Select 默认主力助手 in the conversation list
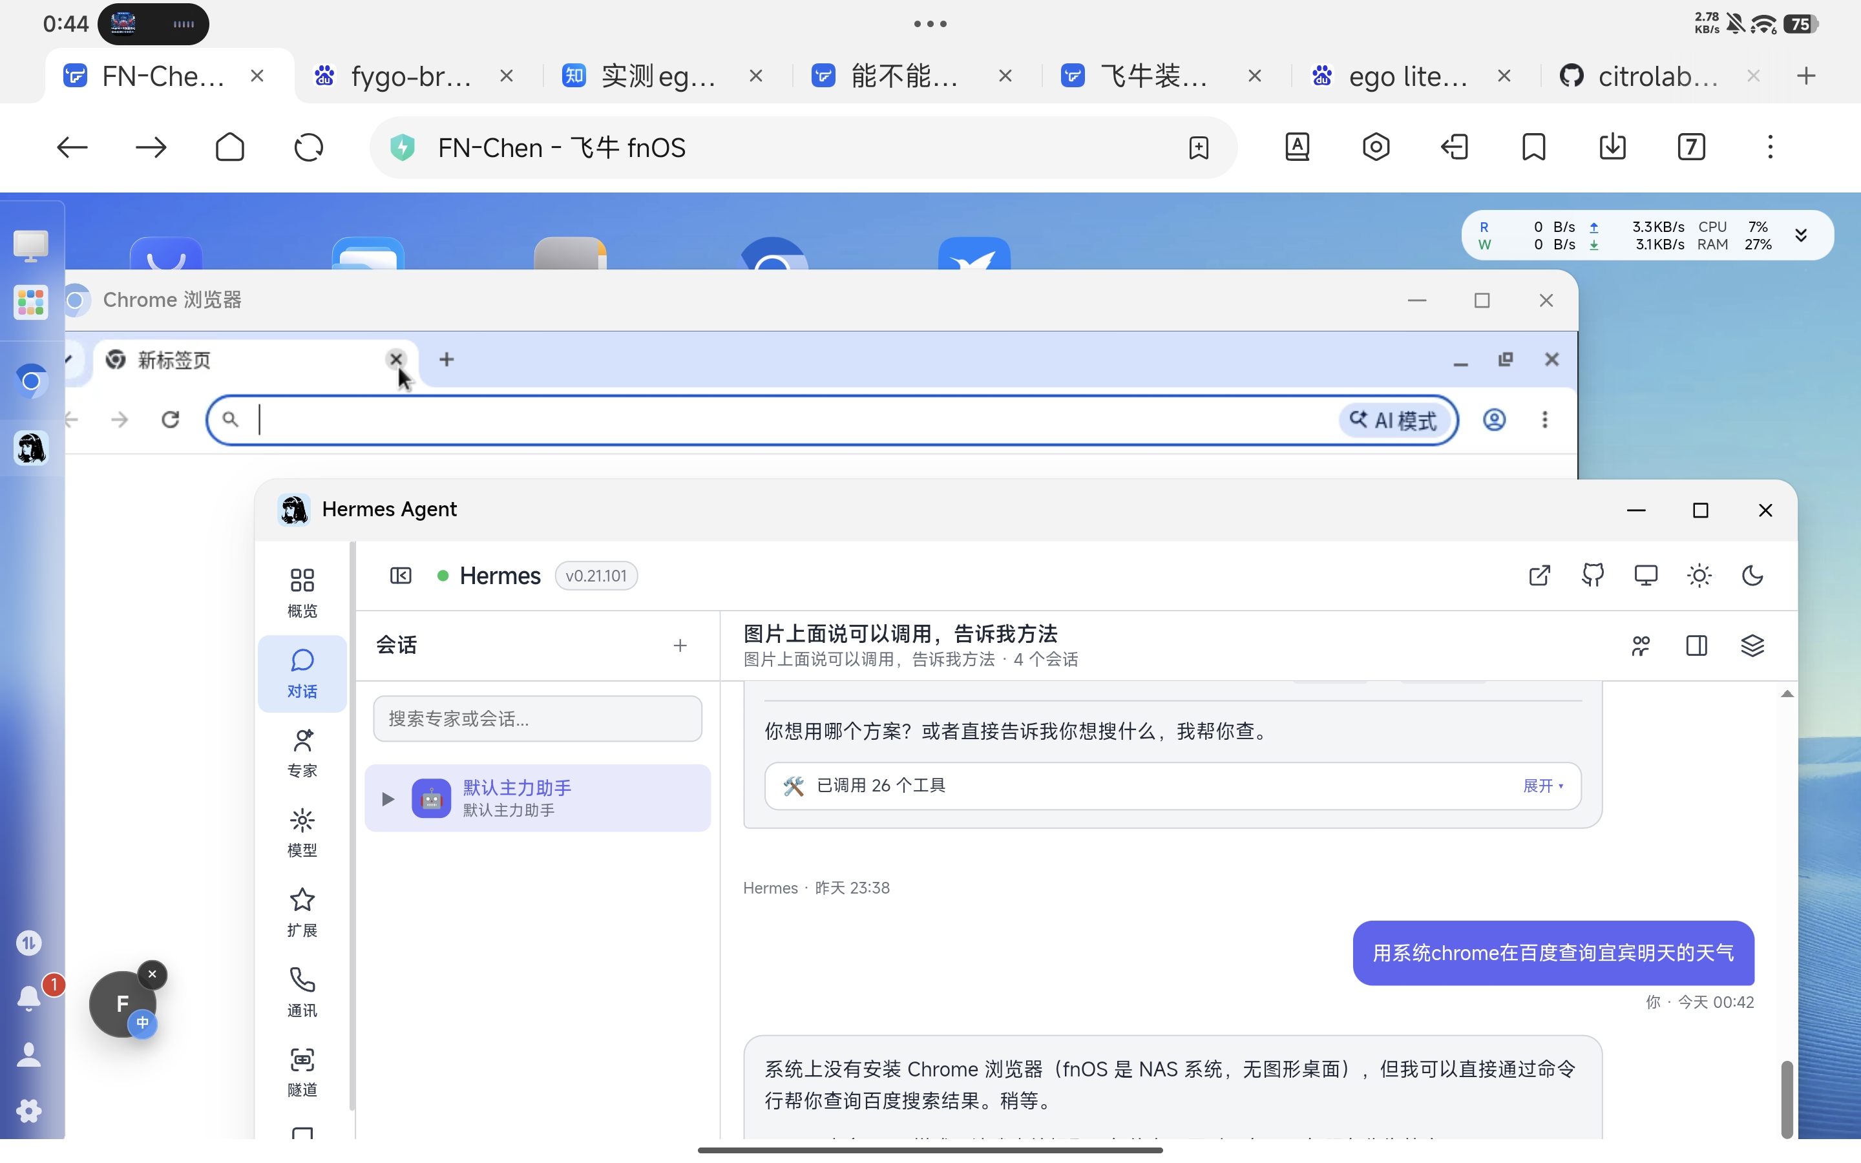 point(538,798)
